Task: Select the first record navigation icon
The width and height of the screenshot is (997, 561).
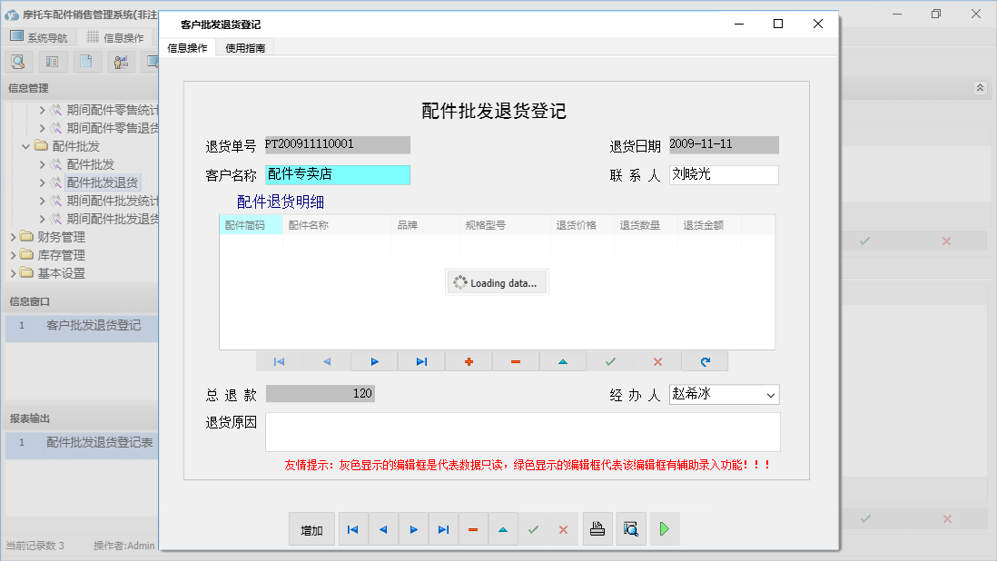Action: [279, 361]
